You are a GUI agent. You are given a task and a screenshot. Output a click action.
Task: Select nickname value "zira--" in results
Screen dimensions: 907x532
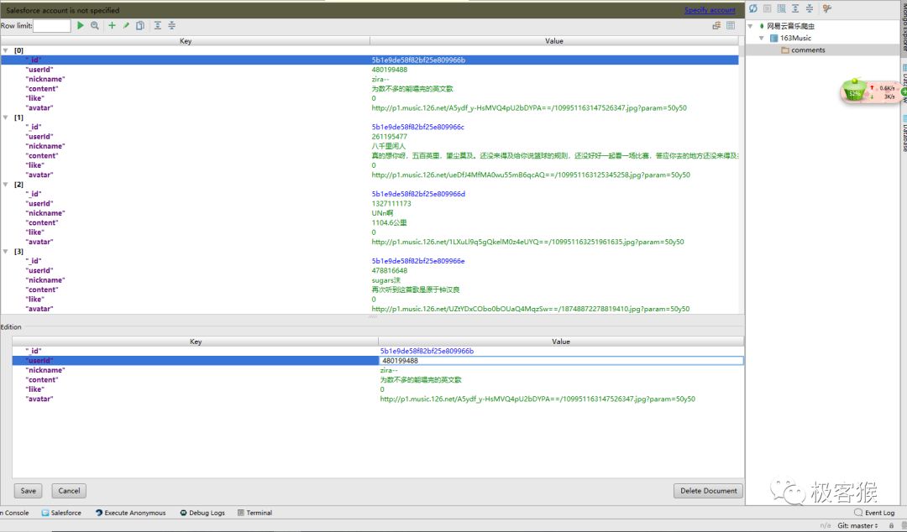coord(380,79)
